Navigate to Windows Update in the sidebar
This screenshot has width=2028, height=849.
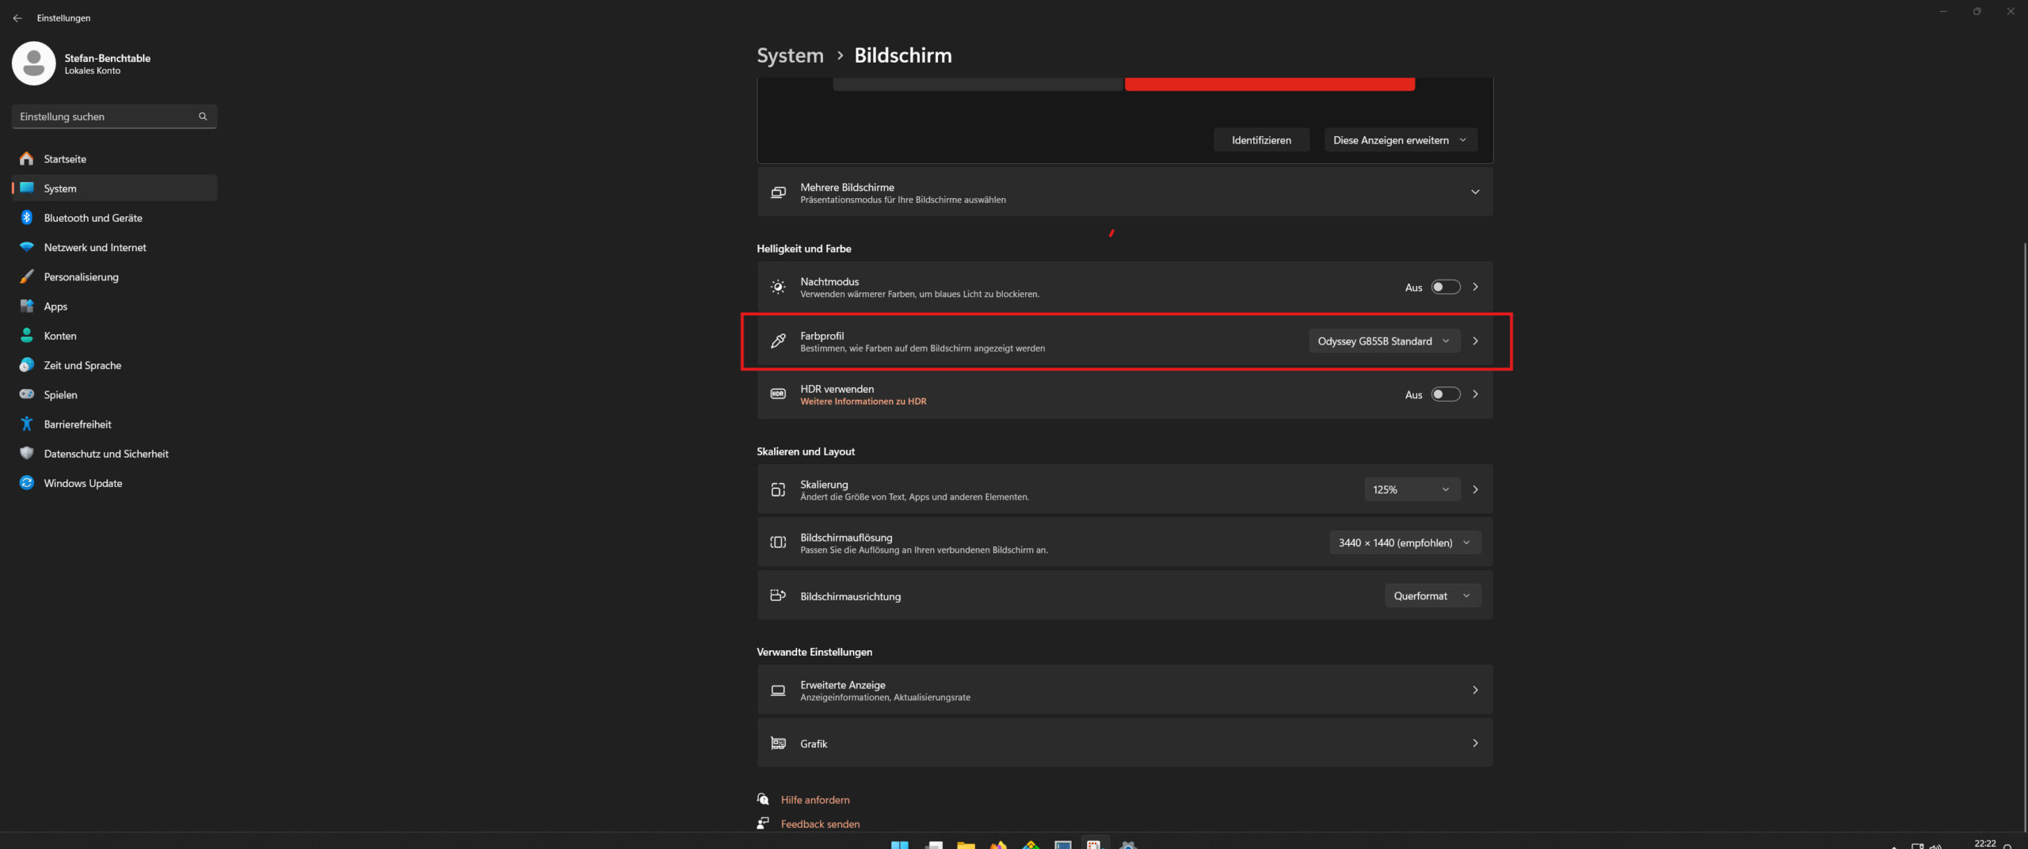pyautogui.click(x=82, y=482)
